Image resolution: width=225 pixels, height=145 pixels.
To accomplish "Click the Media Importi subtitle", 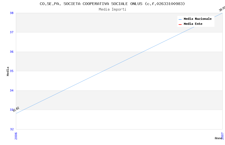I will pos(112,9).
